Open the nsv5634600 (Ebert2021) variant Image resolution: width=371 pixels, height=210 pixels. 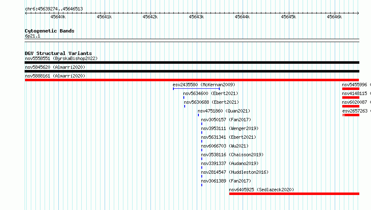point(211,93)
